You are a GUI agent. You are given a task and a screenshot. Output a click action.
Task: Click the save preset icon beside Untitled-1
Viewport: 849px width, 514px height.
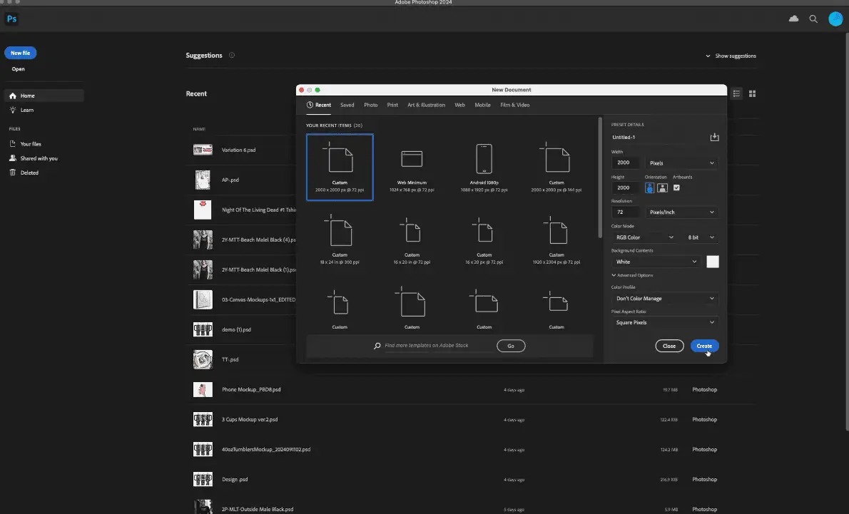[714, 137]
